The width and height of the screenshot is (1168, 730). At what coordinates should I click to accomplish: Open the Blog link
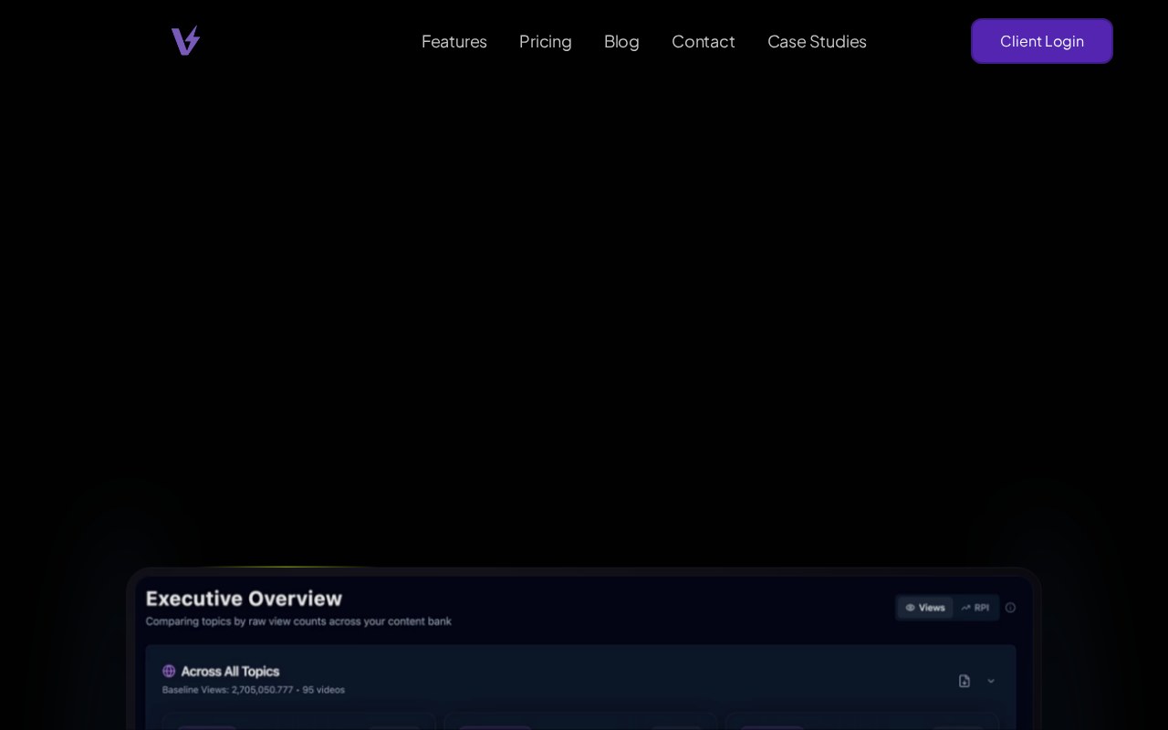tap(621, 41)
